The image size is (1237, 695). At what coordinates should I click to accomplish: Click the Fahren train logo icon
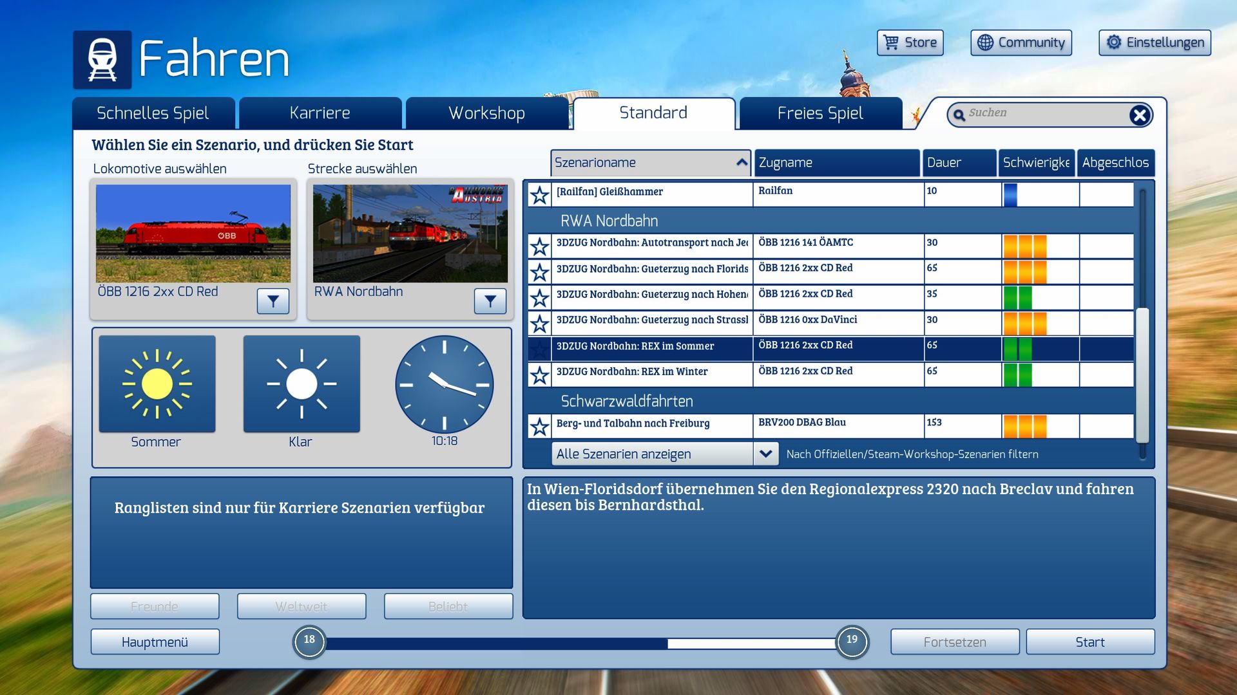[x=102, y=59]
